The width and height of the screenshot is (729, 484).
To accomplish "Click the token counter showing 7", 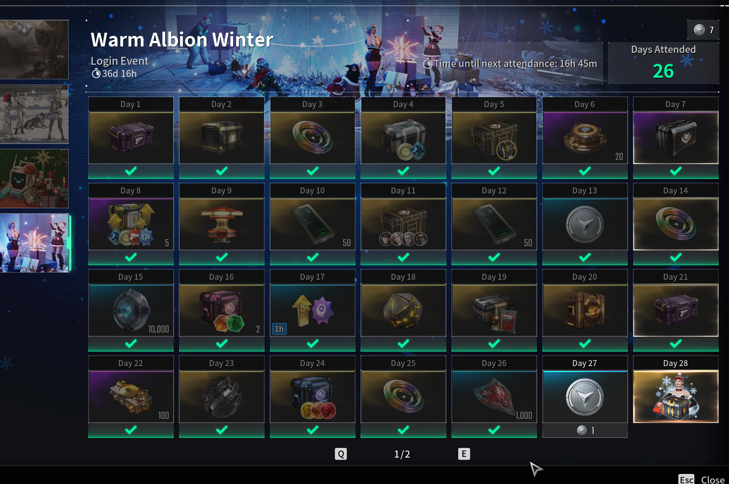I will [x=703, y=30].
